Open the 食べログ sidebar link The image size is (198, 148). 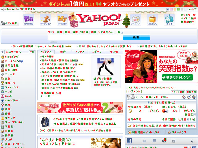coord(10,118)
